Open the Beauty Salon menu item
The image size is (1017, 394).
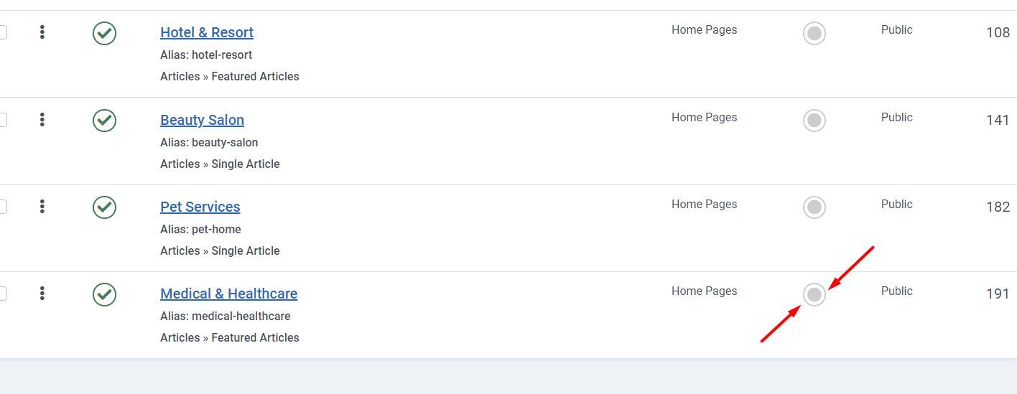(202, 120)
